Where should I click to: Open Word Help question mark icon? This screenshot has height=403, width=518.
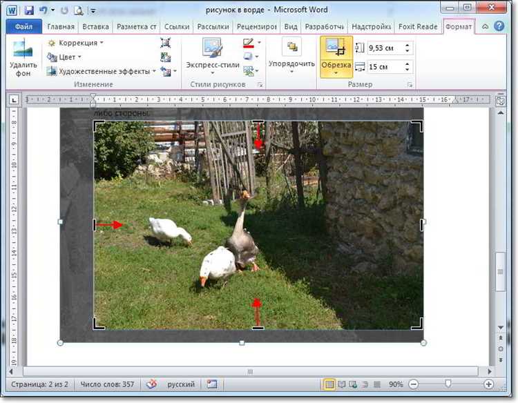(499, 26)
